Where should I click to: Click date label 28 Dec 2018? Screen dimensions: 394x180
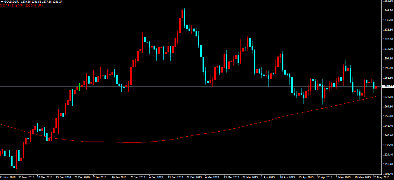click(82, 177)
